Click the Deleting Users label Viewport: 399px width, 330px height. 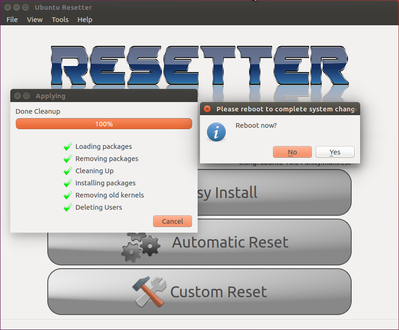pos(99,207)
